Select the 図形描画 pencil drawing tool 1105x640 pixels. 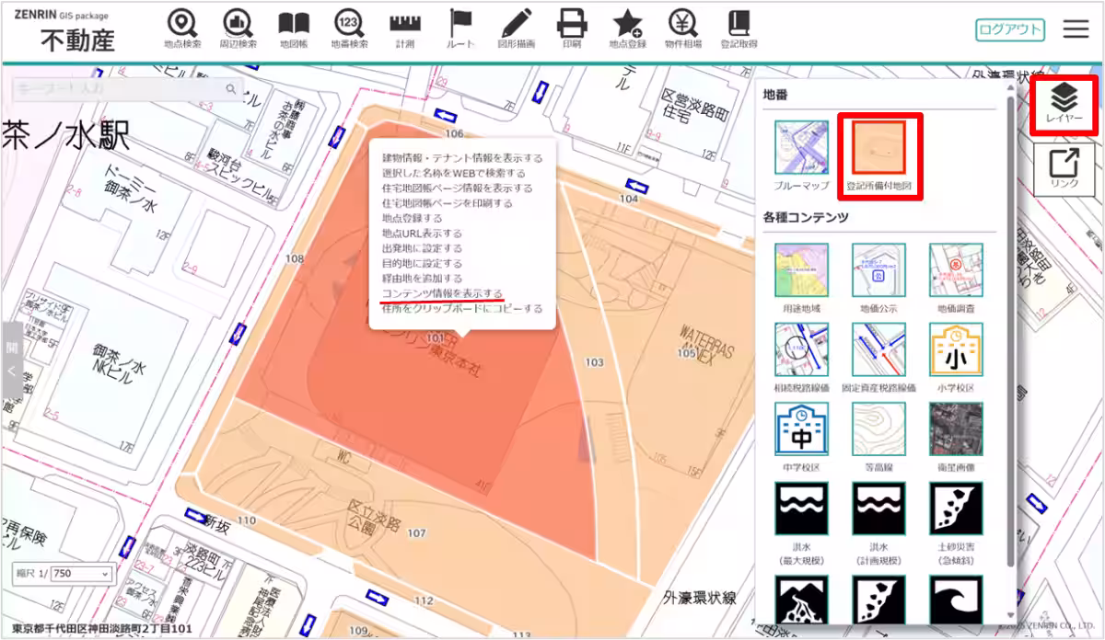pos(516,29)
